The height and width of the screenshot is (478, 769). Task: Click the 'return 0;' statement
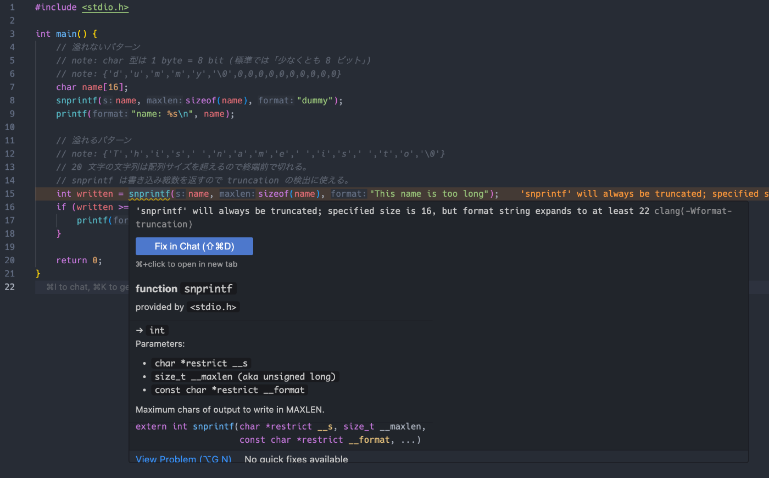coord(79,260)
